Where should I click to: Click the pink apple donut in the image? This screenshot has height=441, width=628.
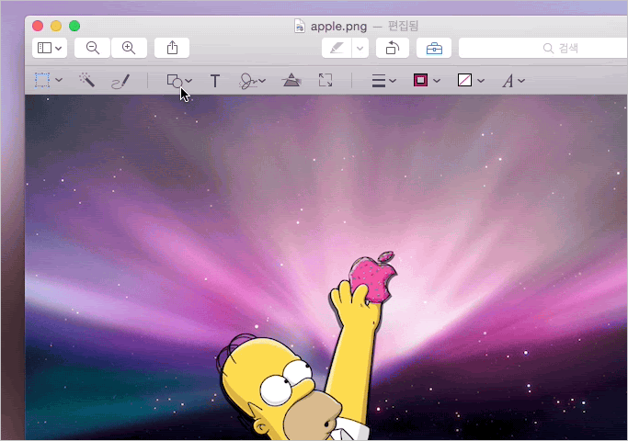[372, 277]
